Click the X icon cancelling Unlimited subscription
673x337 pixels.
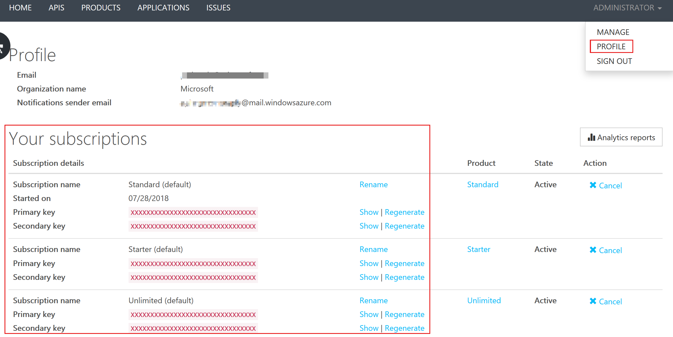tap(593, 301)
